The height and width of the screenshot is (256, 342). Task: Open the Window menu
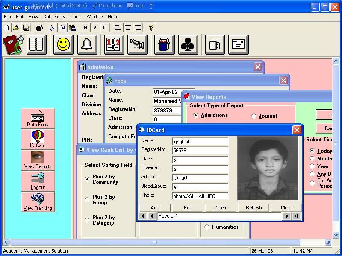point(94,17)
